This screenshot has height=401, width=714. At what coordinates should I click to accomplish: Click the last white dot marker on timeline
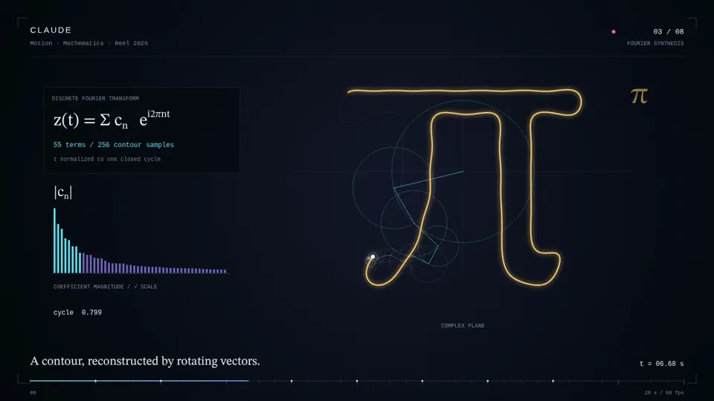click(553, 381)
